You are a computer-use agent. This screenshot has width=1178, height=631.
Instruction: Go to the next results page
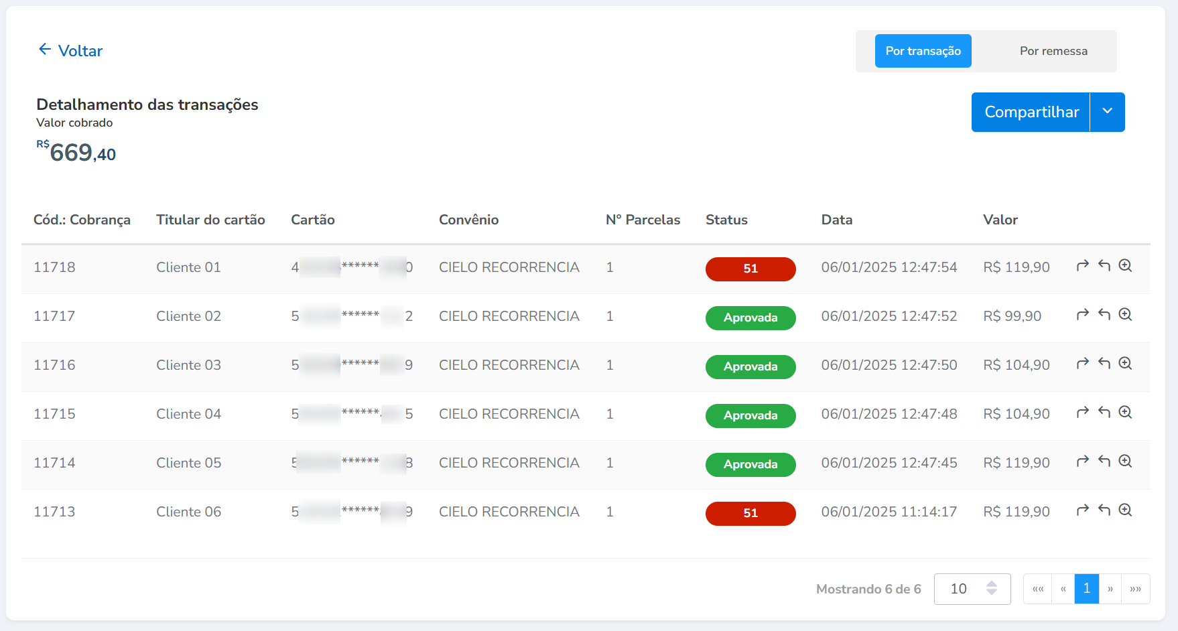point(1110,589)
